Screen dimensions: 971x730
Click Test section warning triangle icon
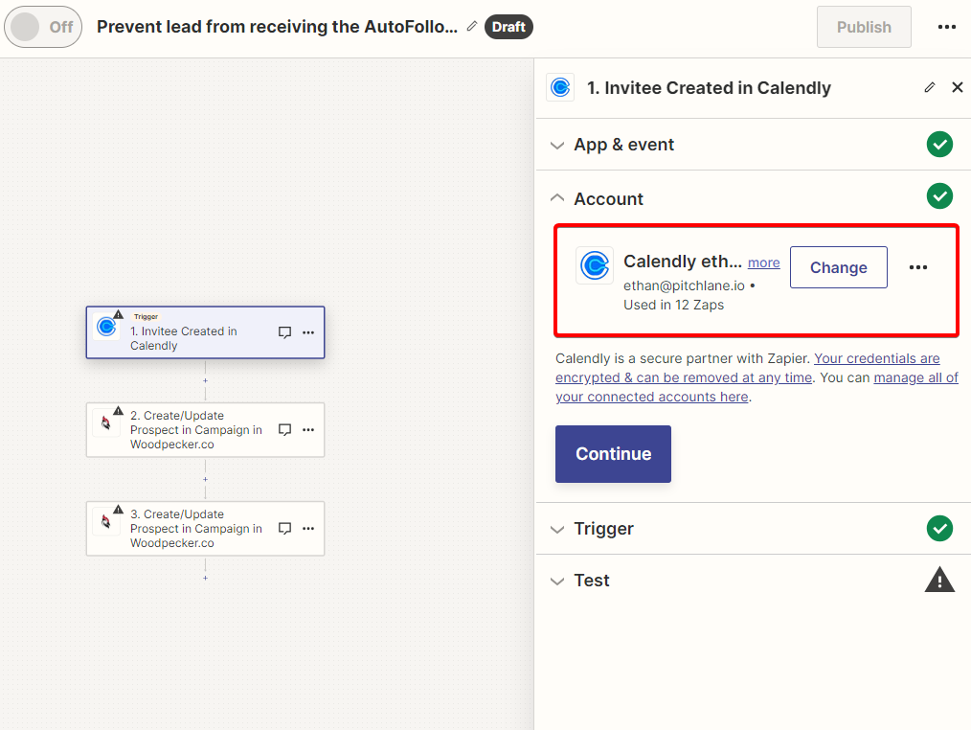(939, 580)
